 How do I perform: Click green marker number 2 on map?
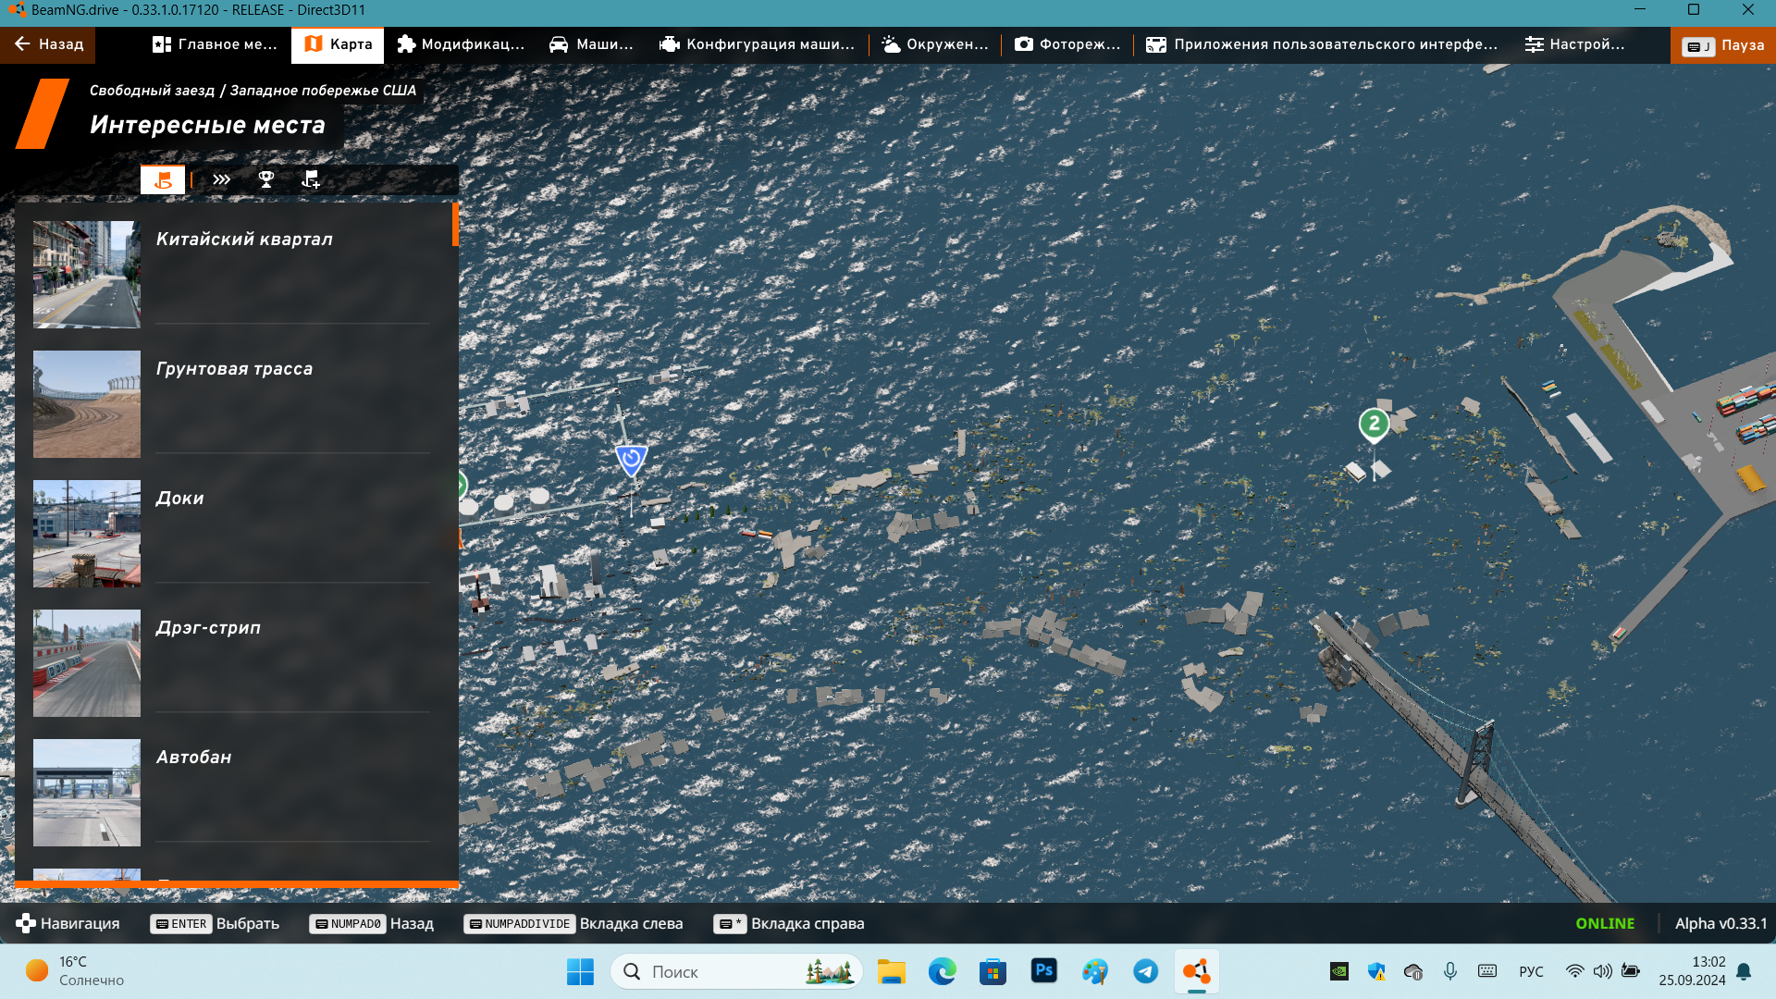(1374, 425)
